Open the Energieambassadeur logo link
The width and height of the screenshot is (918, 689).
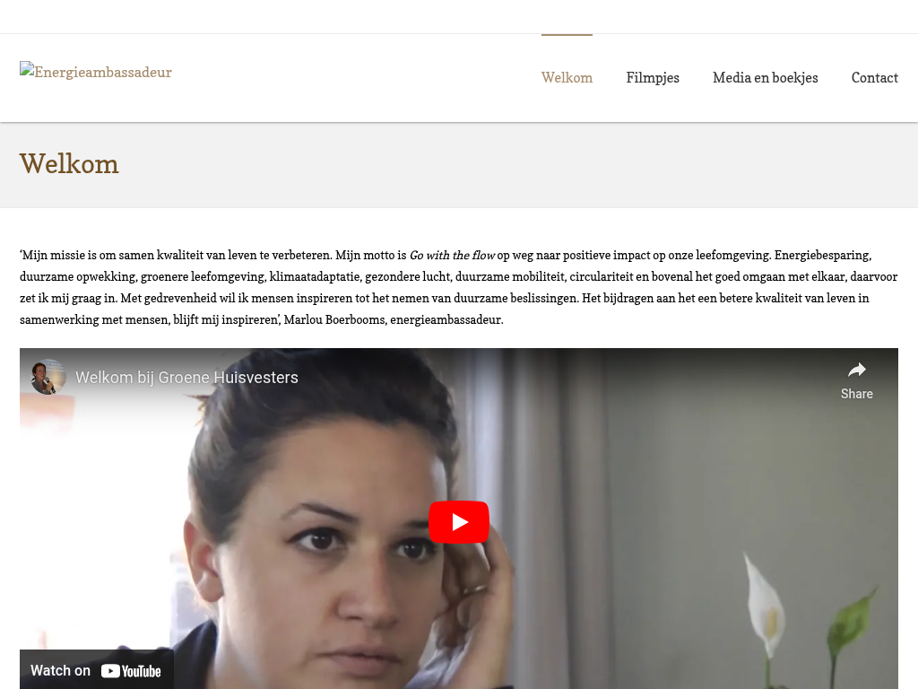95,72
